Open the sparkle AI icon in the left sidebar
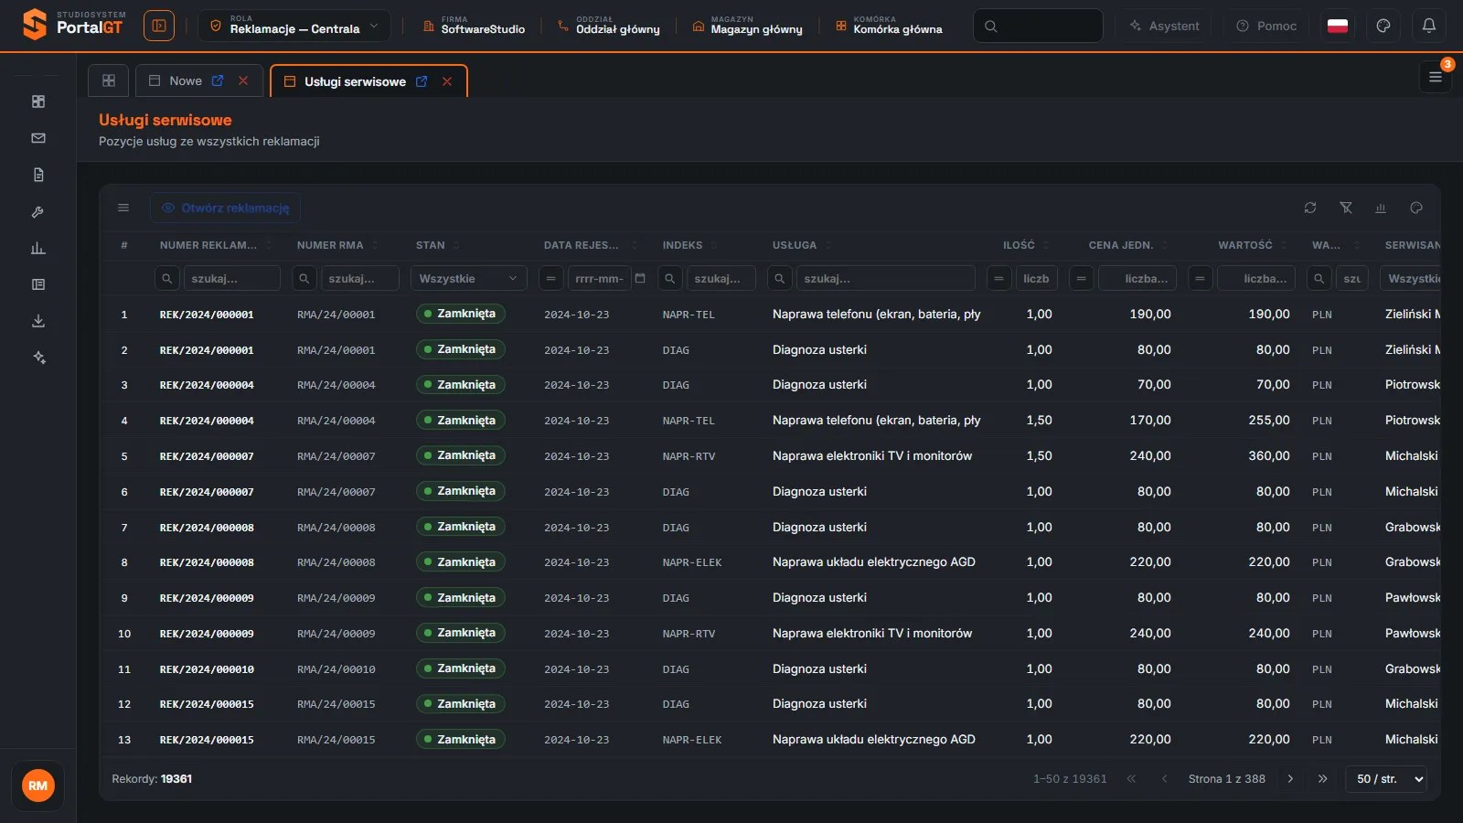Viewport: 1463px width, 823px height. point(38,358)
